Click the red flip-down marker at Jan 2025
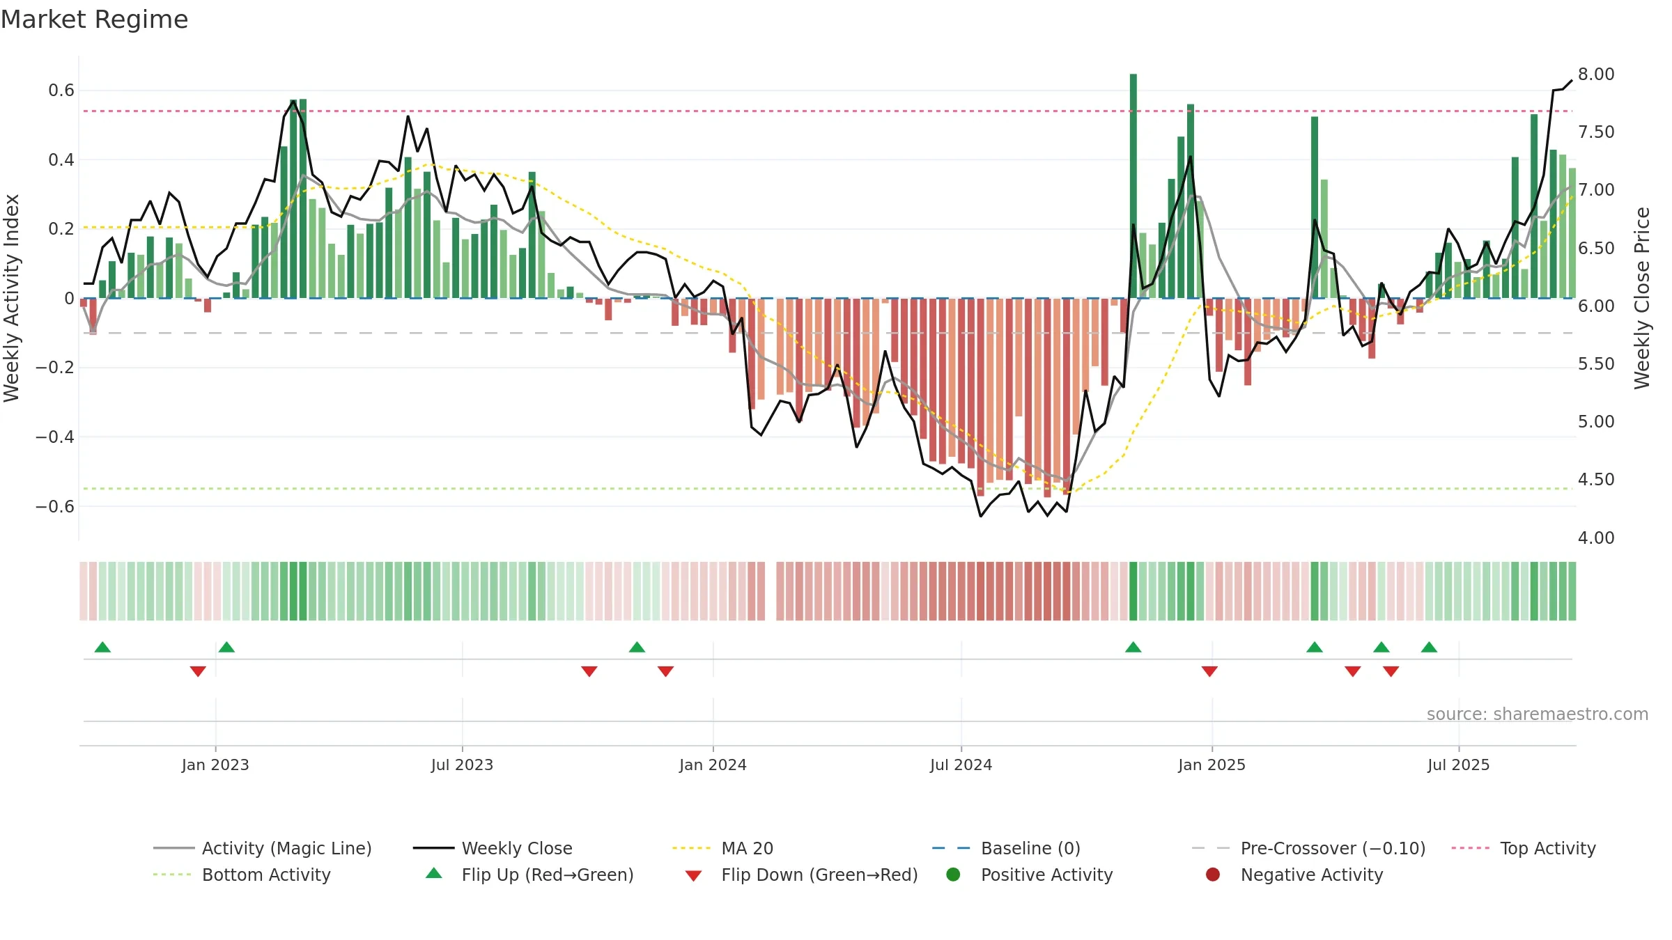This screenshot has height=940, width=1672. (1209, 671)
